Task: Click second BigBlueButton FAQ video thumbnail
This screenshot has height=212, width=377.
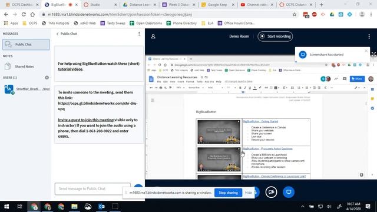Action: [x=219, y=160]
